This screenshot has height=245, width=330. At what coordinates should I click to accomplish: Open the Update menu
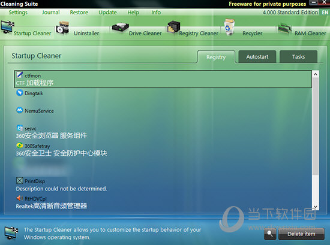click(107, 13)
